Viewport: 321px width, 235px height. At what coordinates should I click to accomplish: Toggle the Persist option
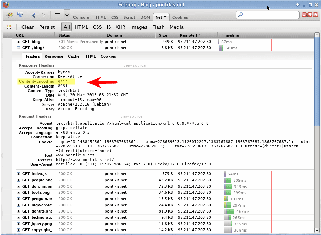pos(47,27)
